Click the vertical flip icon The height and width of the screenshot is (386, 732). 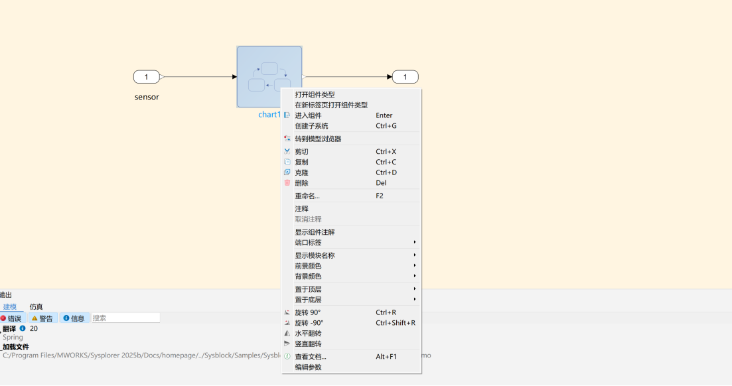[287, 344]
